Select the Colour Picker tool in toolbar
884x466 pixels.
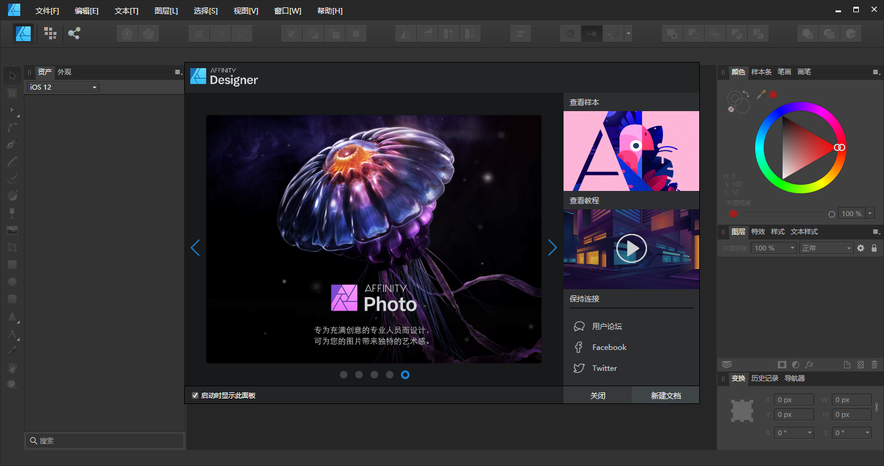12,351
